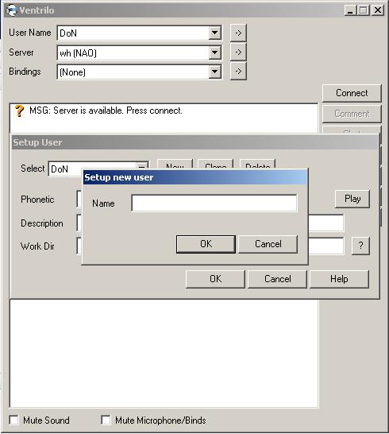Click the Clone button in Setup User
The height and width of the screenshot is (434, 389).
pyautogui.click(x=216, y=165)
